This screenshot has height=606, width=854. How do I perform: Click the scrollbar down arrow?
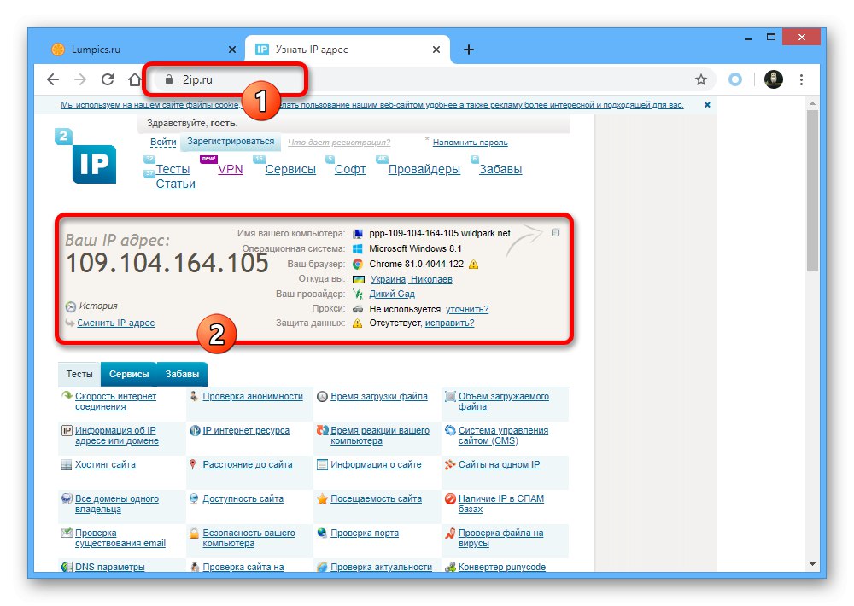point(812,564)
